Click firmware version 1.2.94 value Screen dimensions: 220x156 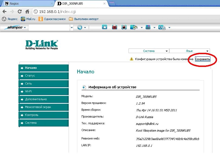pyautogui.click(x=140, y=103)
